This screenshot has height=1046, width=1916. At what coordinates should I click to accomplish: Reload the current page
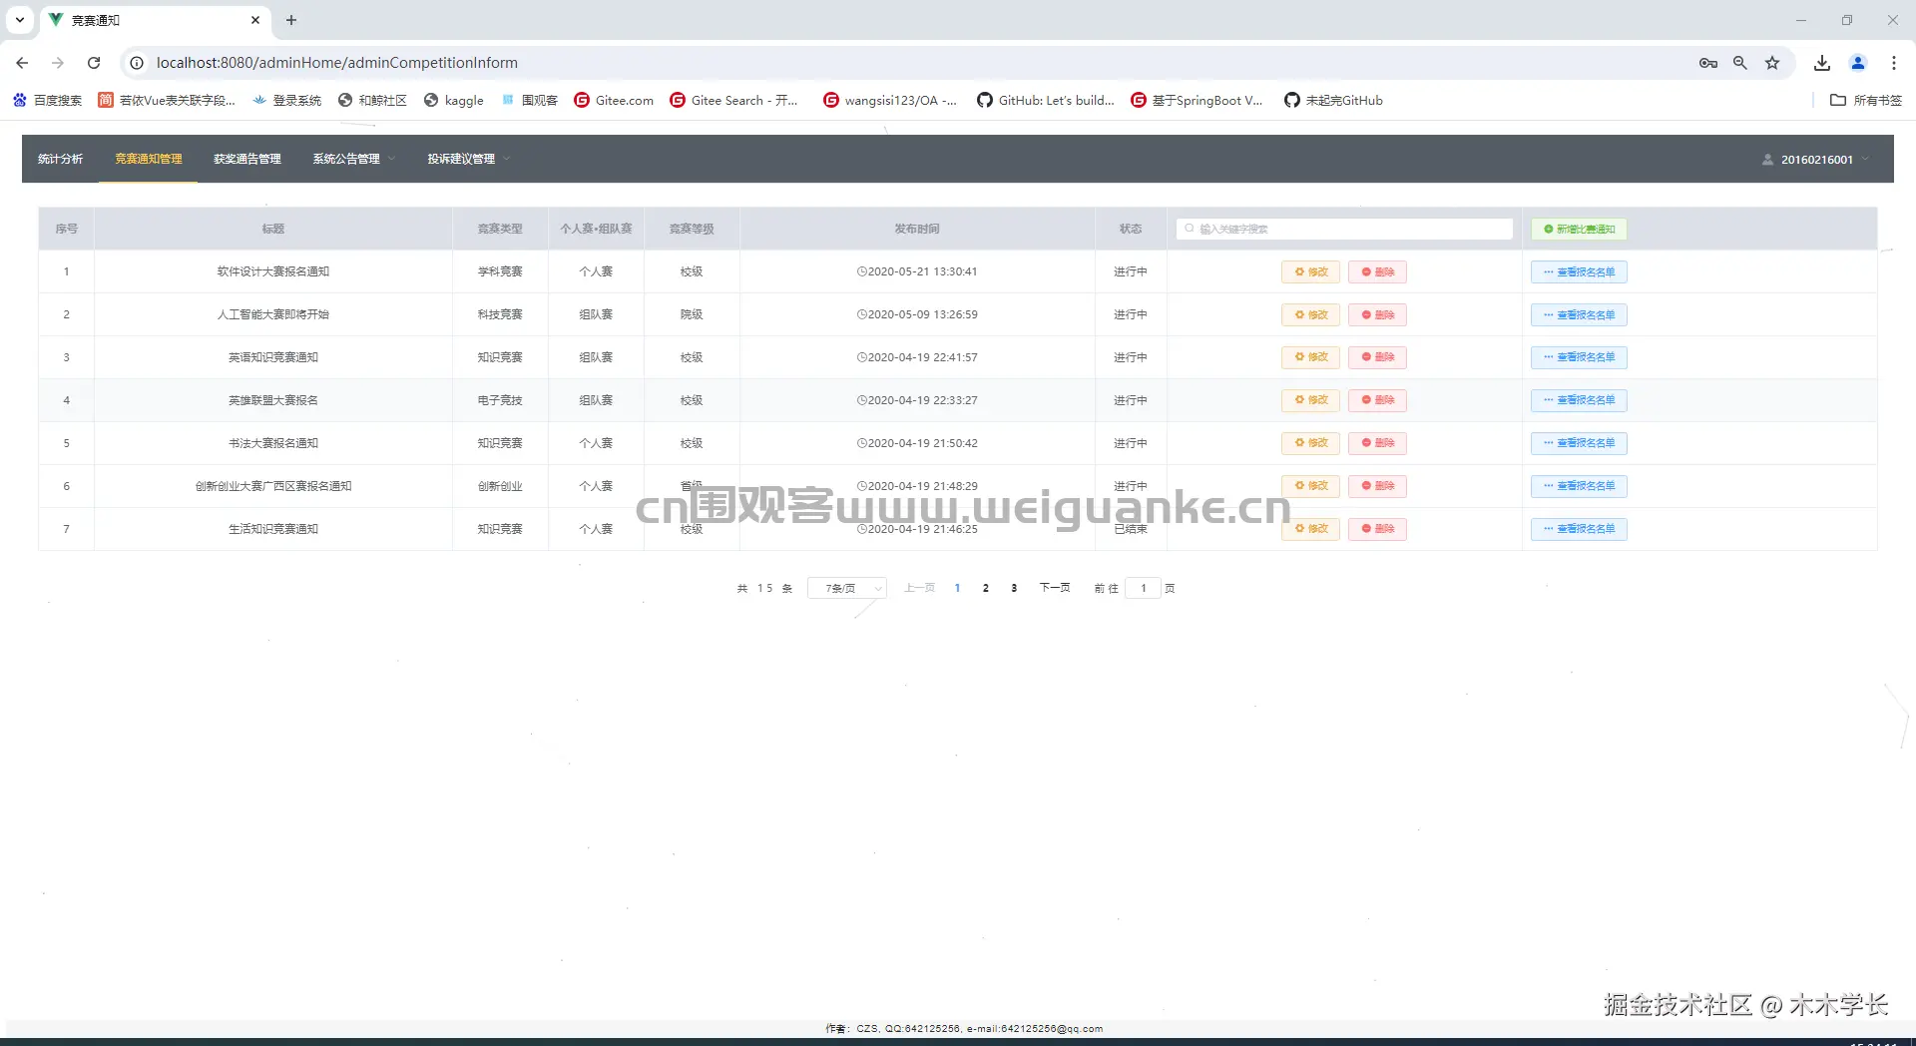click(94, 63)
